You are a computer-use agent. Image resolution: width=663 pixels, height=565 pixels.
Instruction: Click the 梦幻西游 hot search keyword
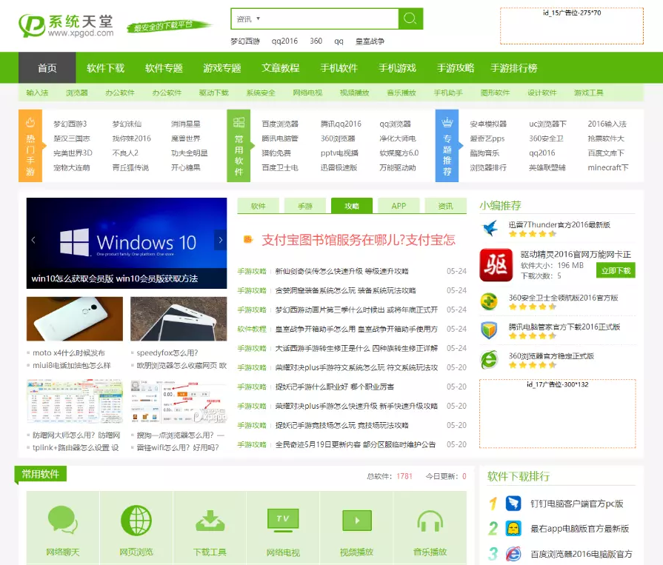click(244, 41)
